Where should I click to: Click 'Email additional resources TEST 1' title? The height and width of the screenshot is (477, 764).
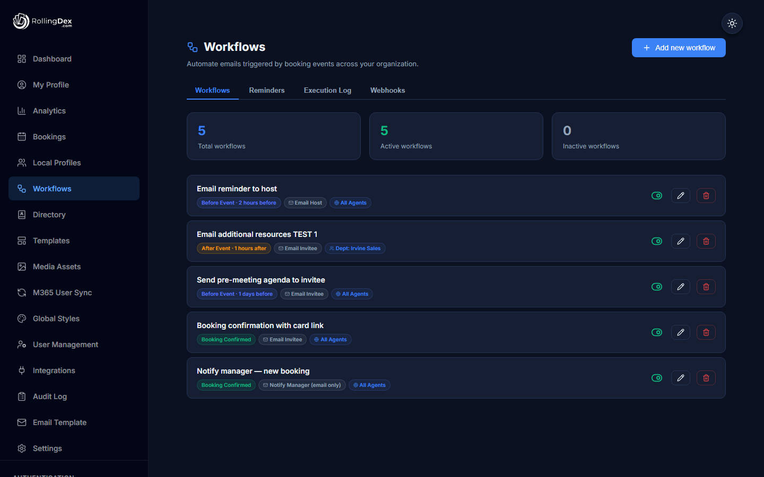pos(257,234)
